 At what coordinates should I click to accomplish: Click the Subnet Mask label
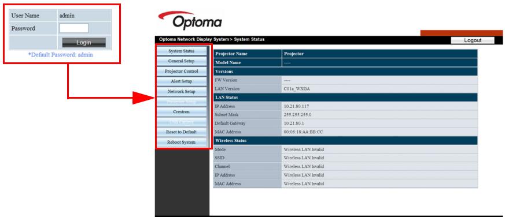(x=226, y=115)
